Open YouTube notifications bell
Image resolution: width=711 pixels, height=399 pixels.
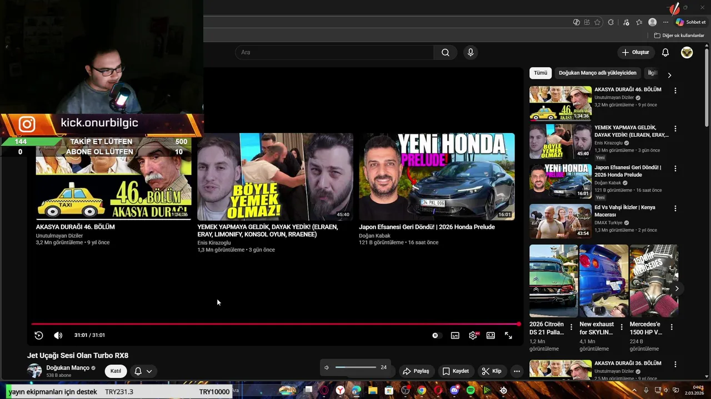[665, 52]
